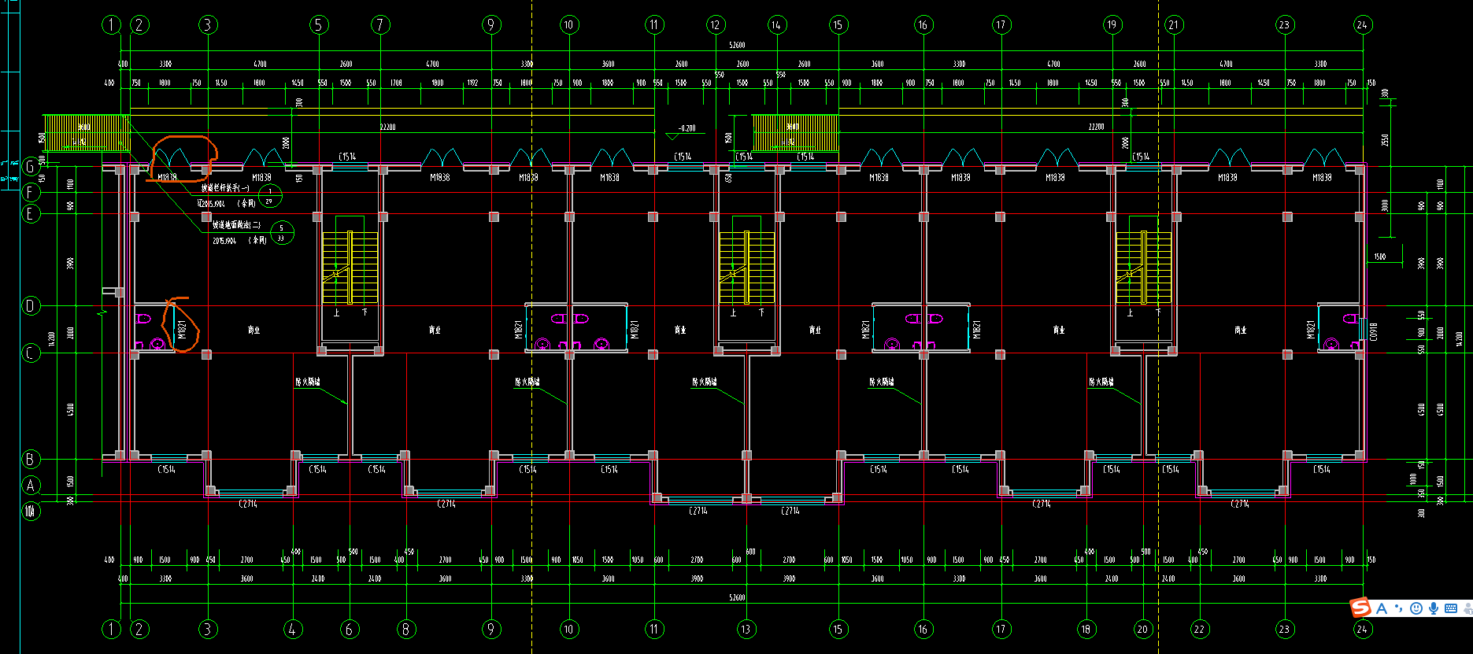Select the green axis bubble A on left
This screenshot has height=654, width=1473.
click(31, 485)
